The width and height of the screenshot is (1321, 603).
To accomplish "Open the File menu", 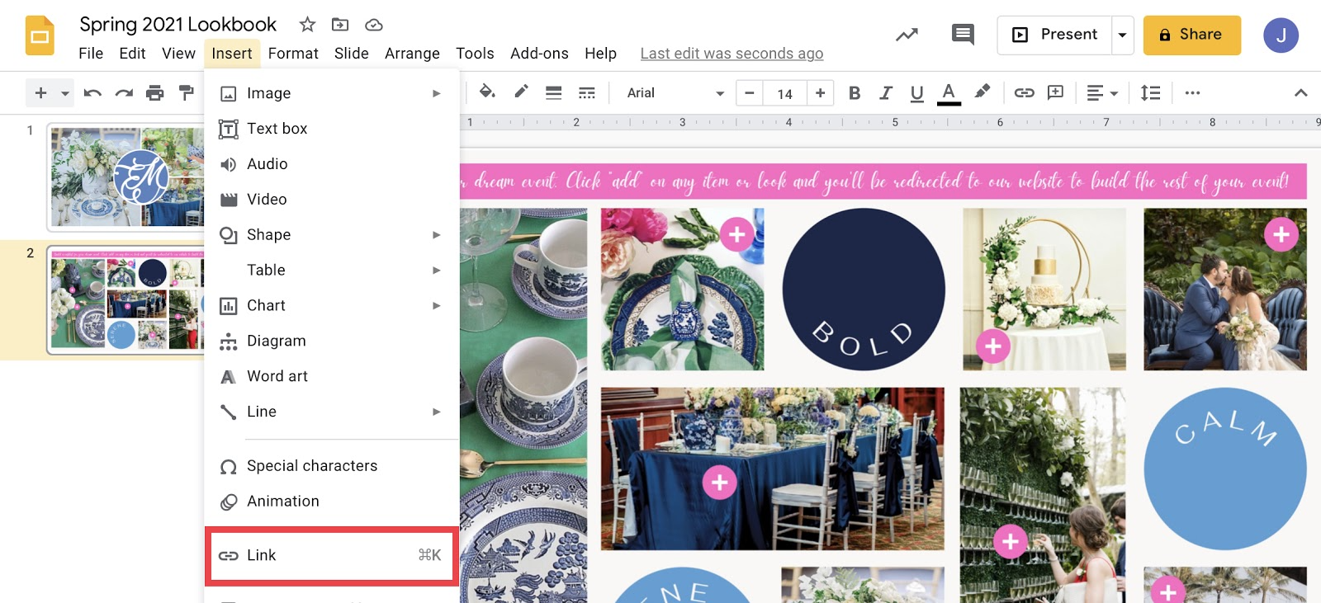I will (91, 54).
